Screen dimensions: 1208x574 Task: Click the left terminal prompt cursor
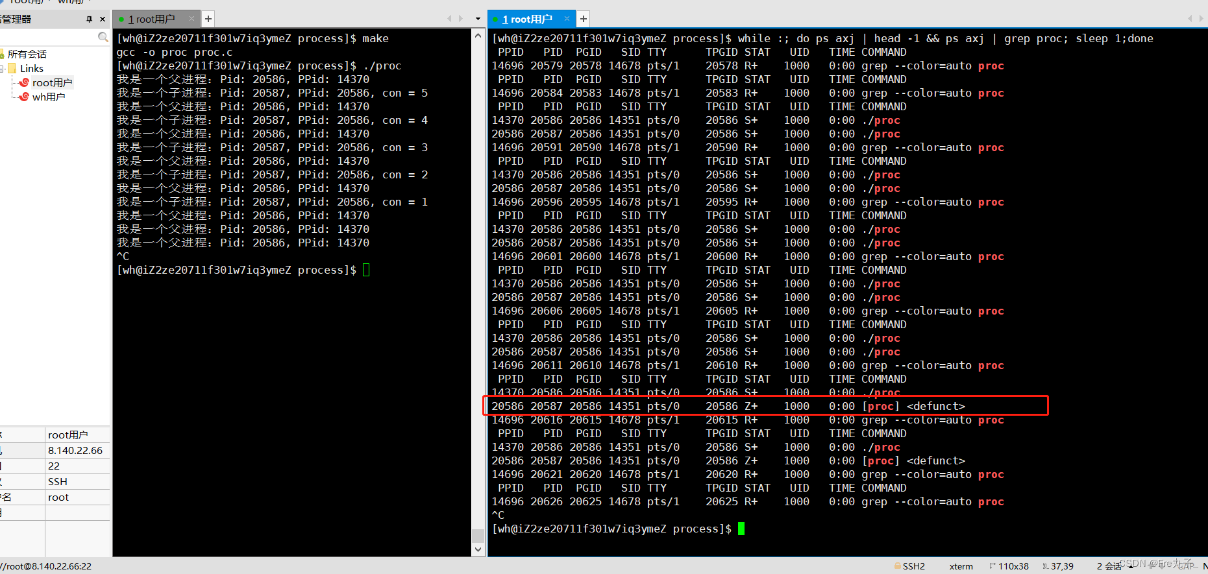[x=366, y=270]
